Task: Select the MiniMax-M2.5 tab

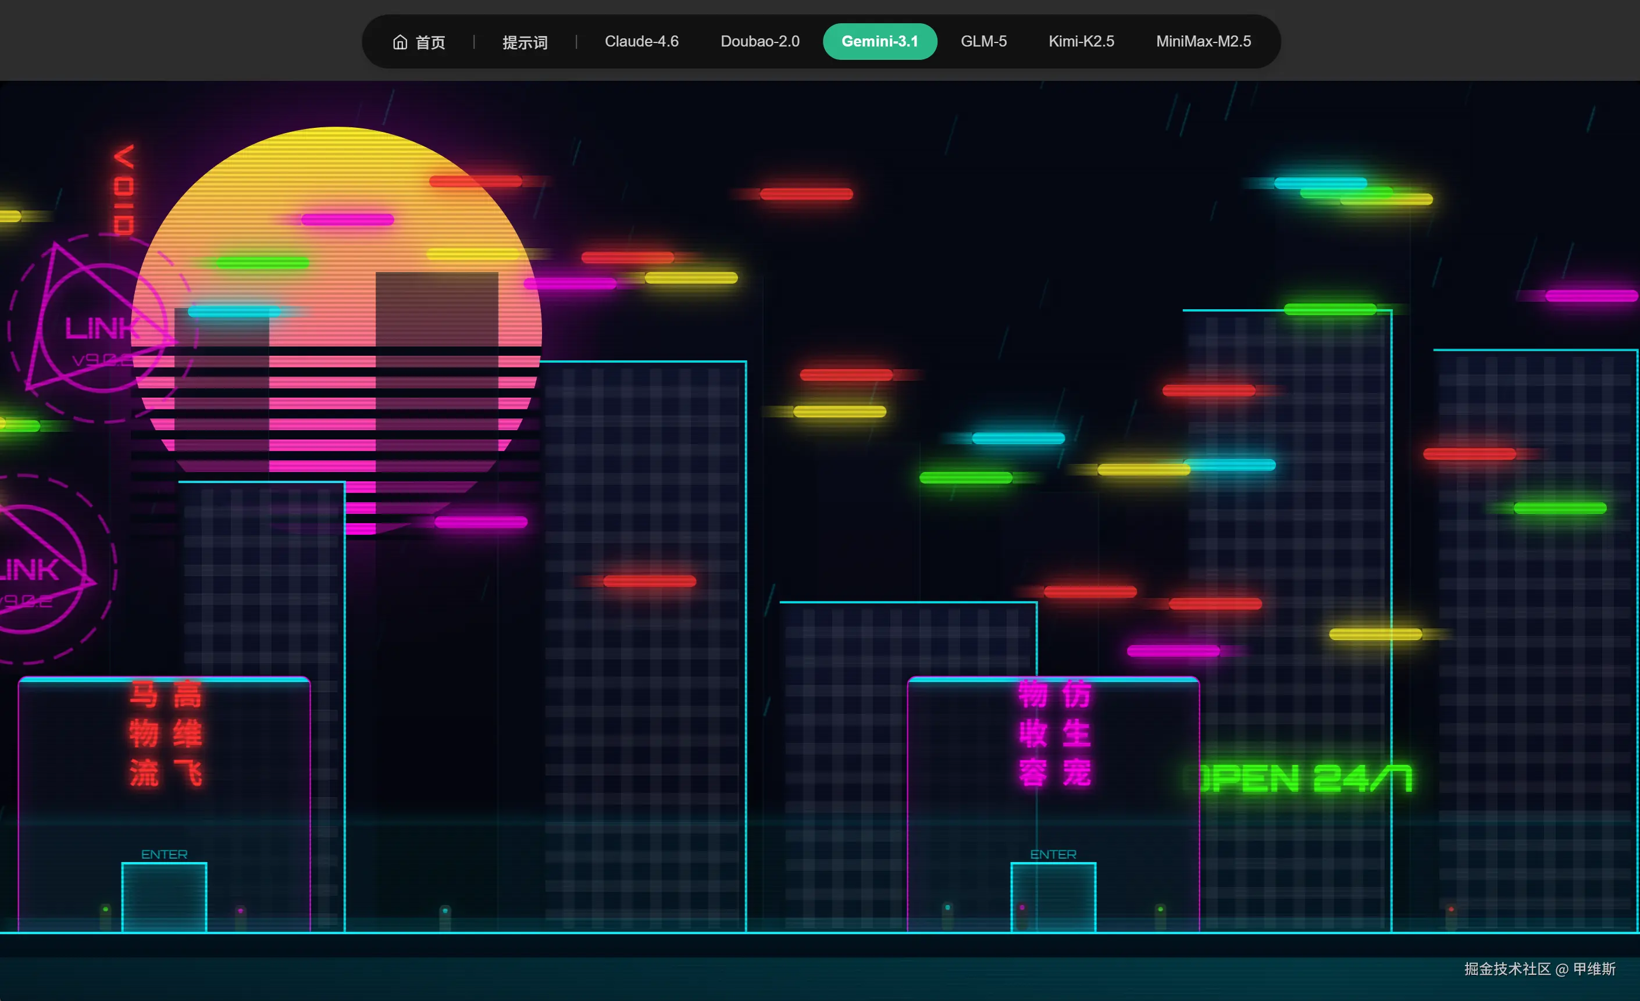Action: (1203, 41)
